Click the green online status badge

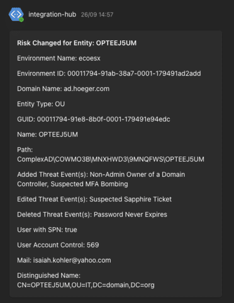(21, 20)
